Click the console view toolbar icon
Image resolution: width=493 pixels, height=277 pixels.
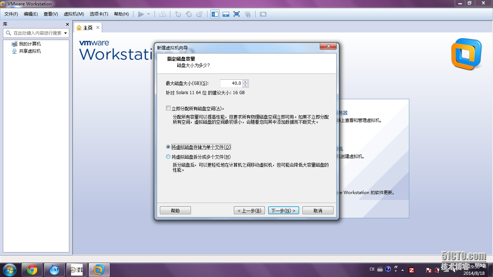tap(263, 14)
